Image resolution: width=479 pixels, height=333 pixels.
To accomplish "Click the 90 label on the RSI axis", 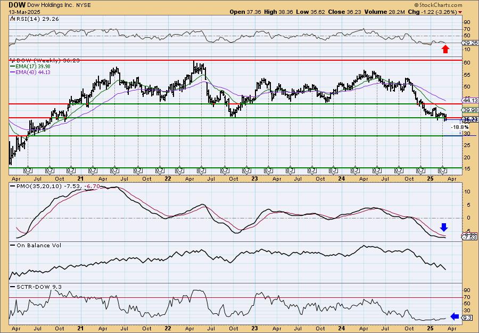I will click(467, 22).
